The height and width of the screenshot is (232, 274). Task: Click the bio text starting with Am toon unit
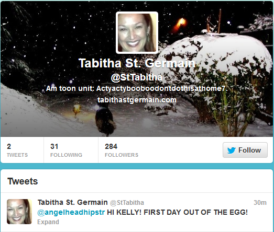click(137, 88)
